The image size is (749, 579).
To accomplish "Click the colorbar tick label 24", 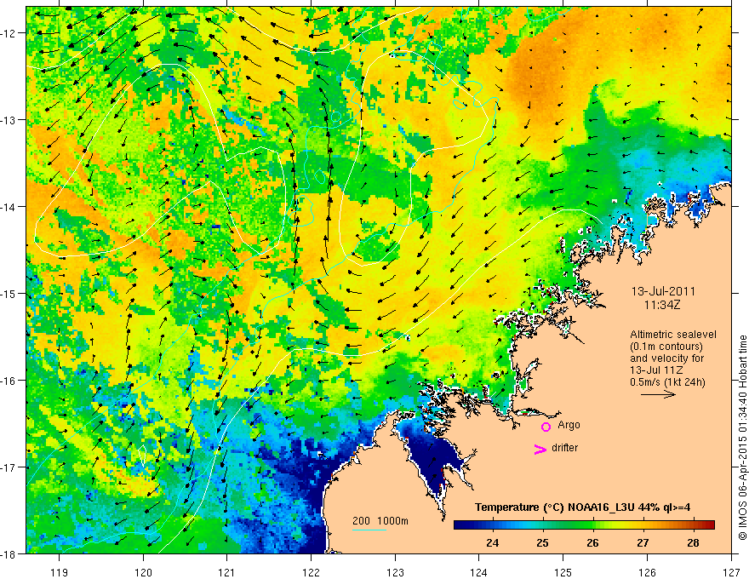I will pyautogui.click(x=492, y=543).
